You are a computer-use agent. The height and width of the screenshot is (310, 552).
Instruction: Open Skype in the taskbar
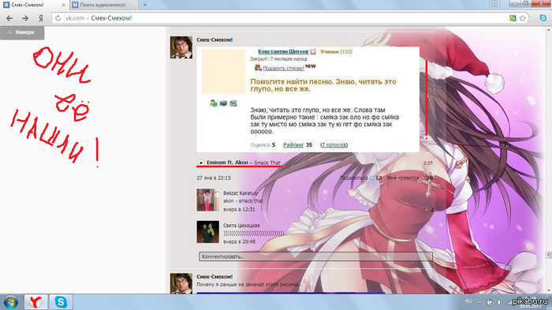click(x=61, y=302)
